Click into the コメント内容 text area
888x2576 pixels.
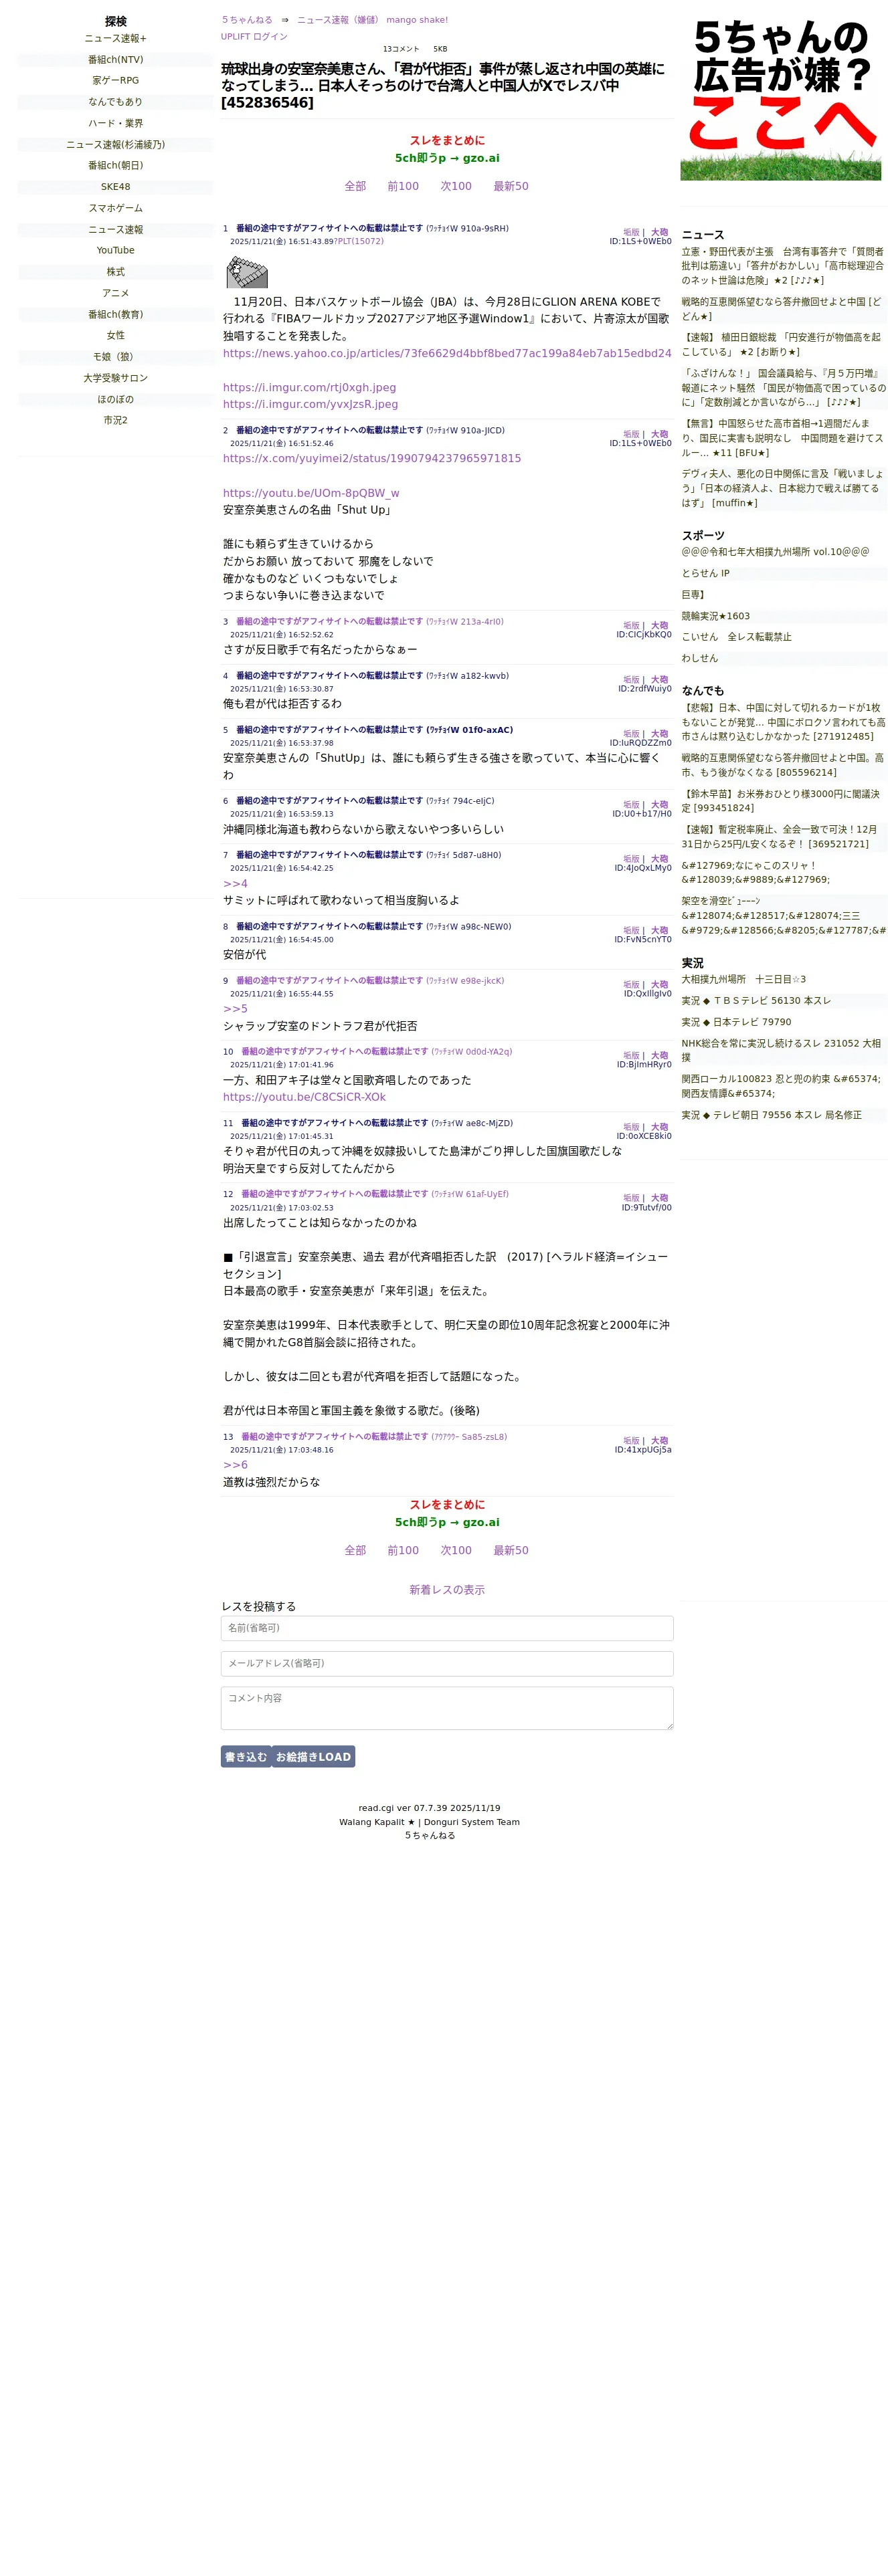(446, 1708)
